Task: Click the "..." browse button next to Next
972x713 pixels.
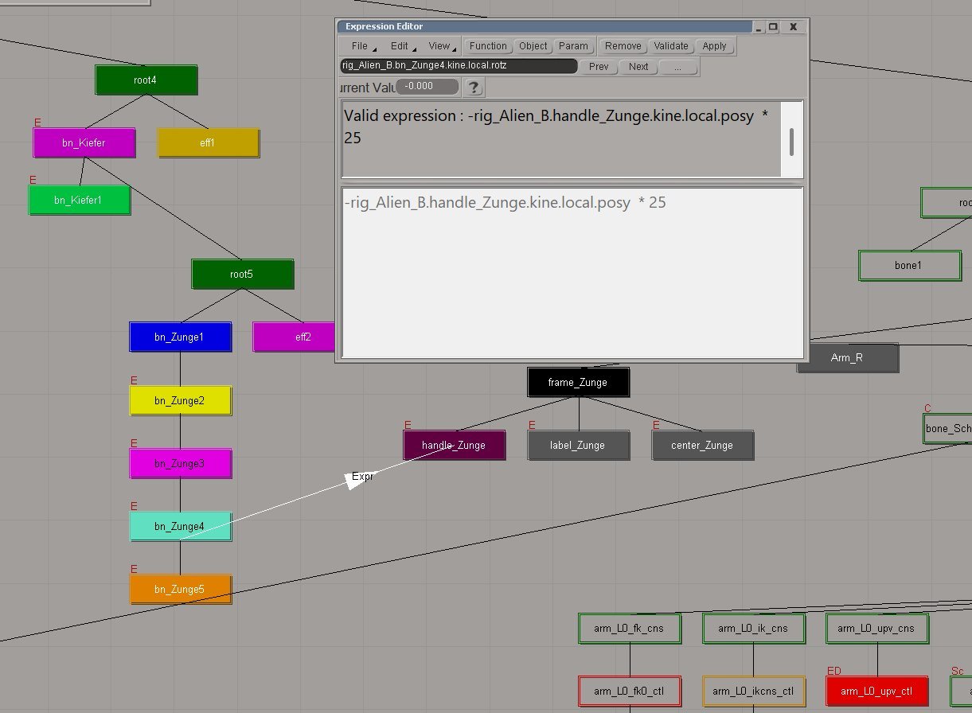Action: click(x=678, y=67)
